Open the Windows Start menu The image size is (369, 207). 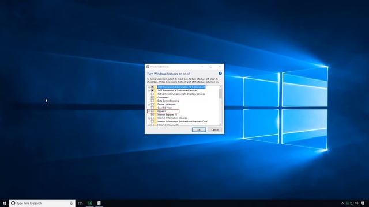click(x=5, y=203)
